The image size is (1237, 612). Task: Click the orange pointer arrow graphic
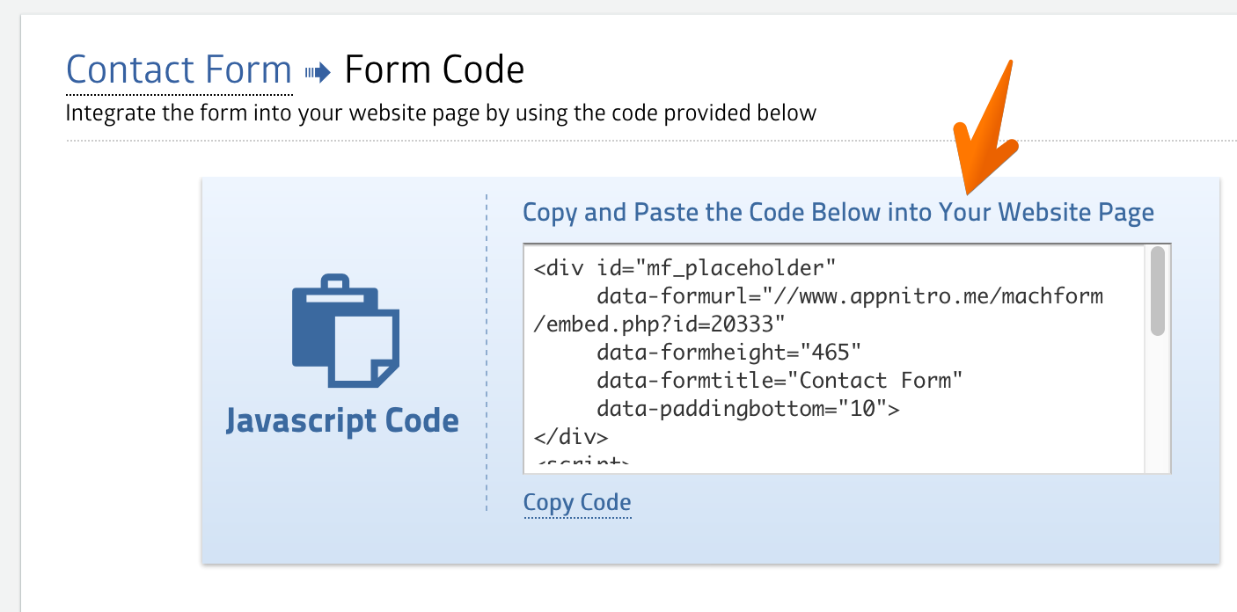(x=987, y=132)
